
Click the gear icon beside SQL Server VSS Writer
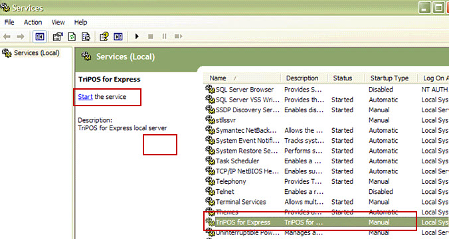pyautogui.click(x=210, y=100)
